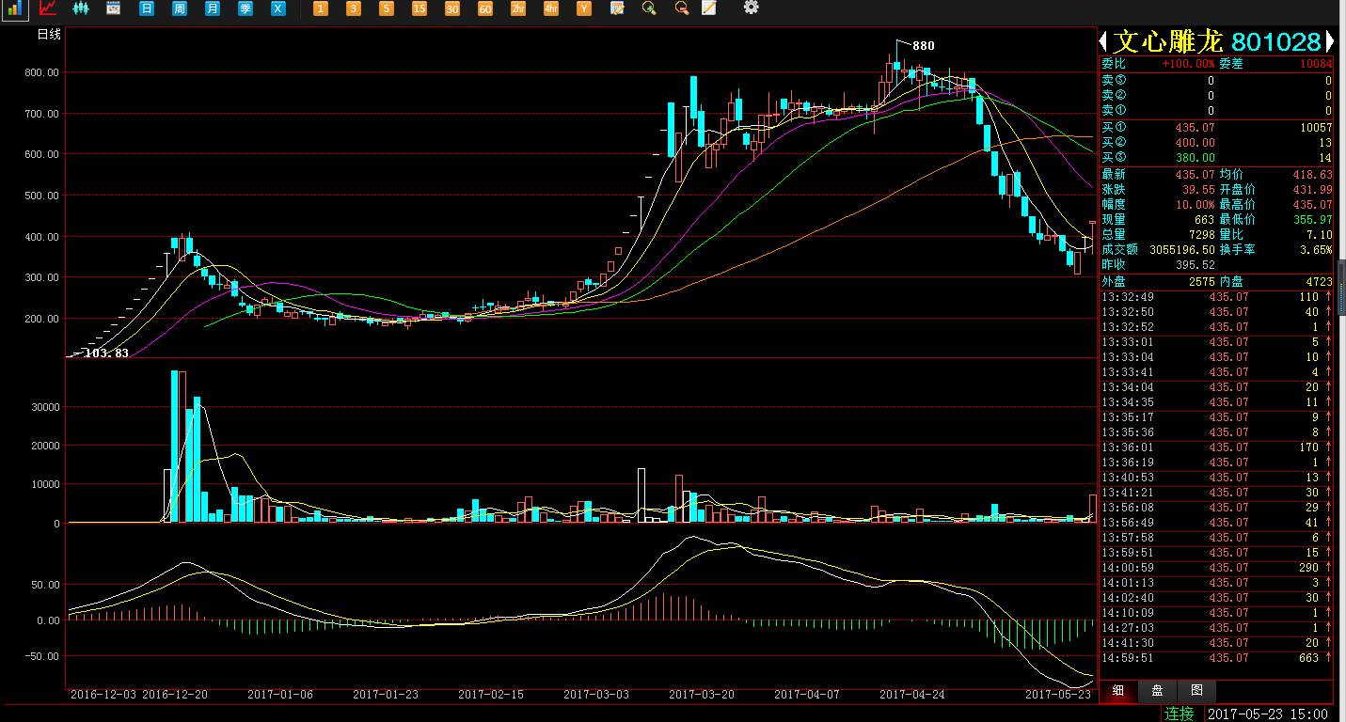Screen dimensions: 1346x722
Task: Select the 卖③ ask row
Action: (1216, 80)
